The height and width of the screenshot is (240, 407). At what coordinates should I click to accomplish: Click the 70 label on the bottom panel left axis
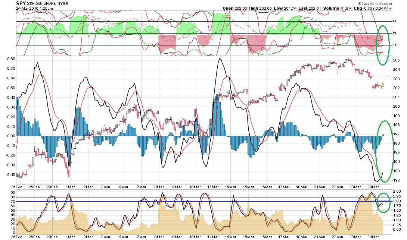[x=13, y=201]
